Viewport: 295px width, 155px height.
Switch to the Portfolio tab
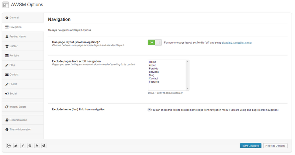[14, 55]
